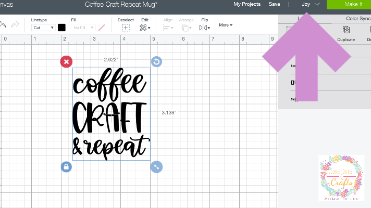Click the project title Coffee Craft Repeat Mug

tap(121, 4)
